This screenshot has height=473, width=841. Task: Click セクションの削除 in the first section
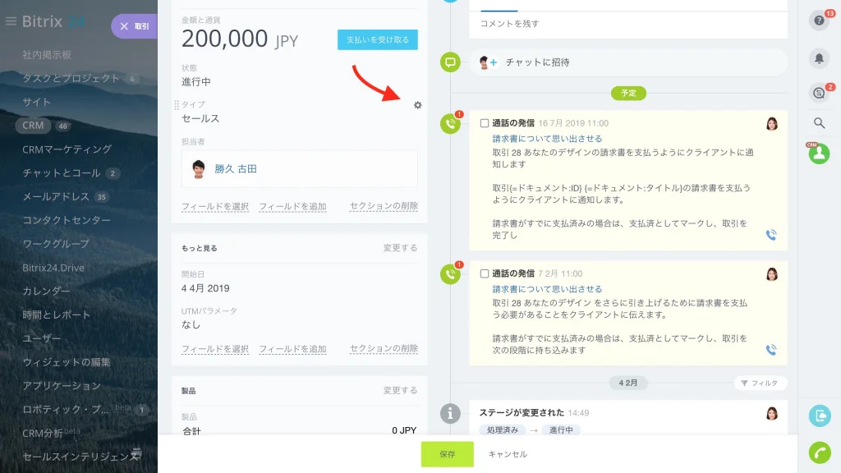[384, 206]
